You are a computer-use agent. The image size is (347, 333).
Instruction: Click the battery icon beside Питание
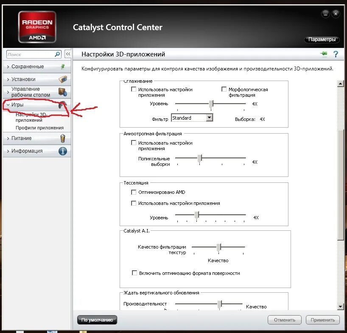tap(63, 138)
